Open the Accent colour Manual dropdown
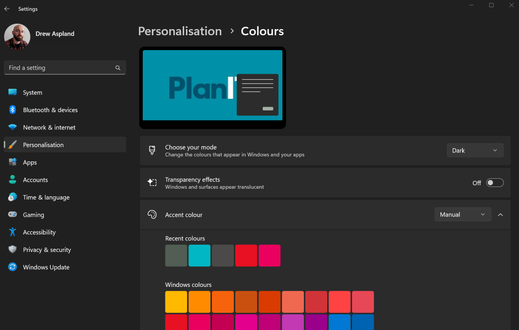 tap(463, 214)
